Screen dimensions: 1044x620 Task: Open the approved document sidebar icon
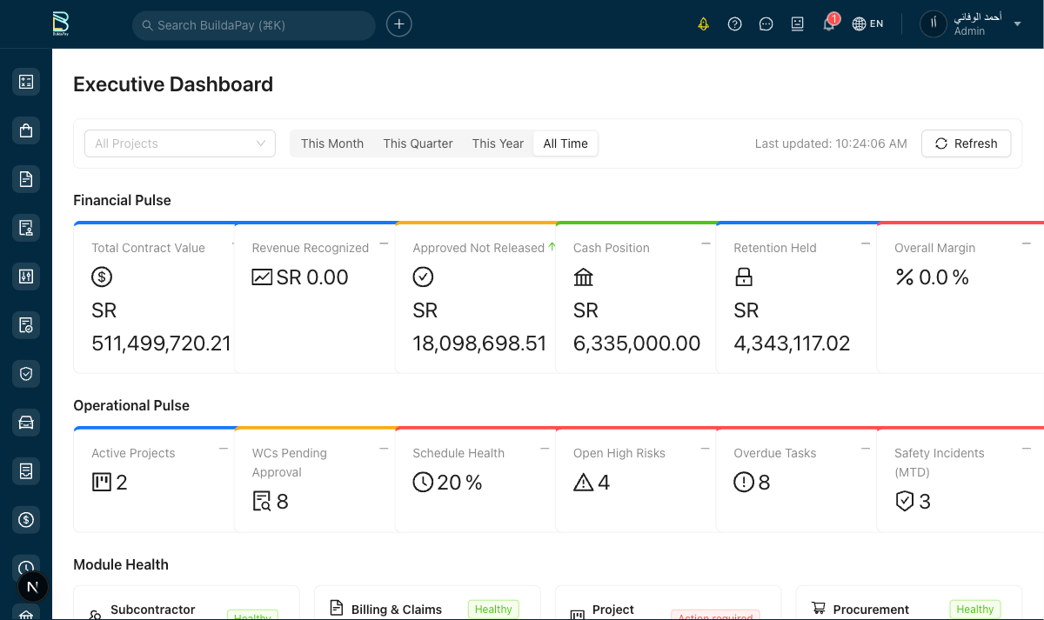[x=26, y=325]
